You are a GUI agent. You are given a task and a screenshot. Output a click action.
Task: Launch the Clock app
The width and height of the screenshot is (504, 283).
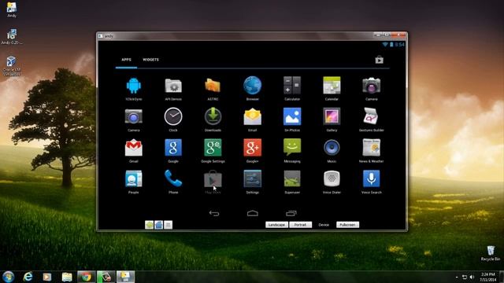pyautogui.click(x=173, y=116)
